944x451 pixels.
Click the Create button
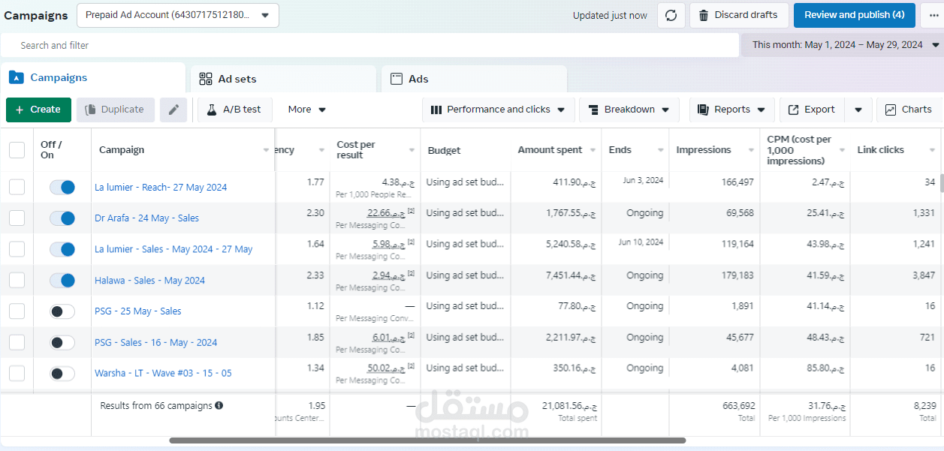pyautogui.click(x=38, y=110)
